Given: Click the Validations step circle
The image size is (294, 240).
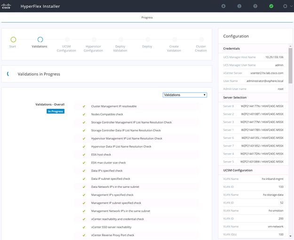Looking at the screenshot, I should [40, 39].
